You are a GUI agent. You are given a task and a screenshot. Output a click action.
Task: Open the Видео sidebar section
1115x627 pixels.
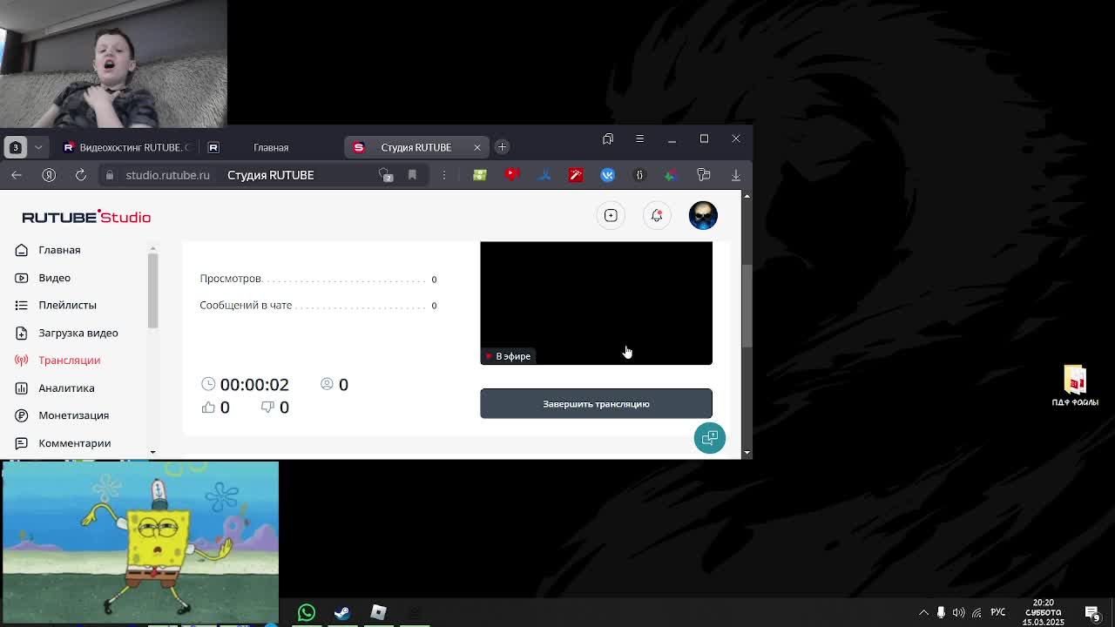pos(54,278)
